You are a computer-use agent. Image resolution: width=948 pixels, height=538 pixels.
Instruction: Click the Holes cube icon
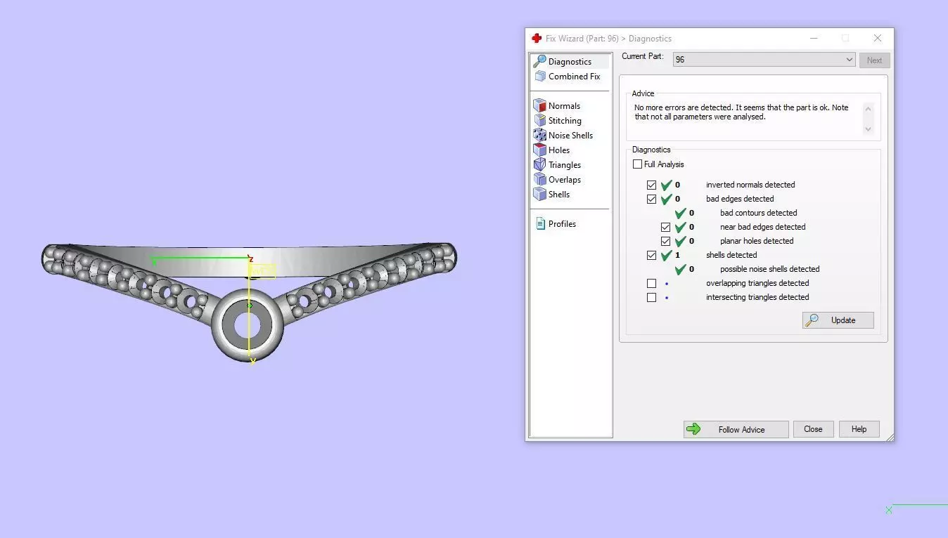pos(539,150)
